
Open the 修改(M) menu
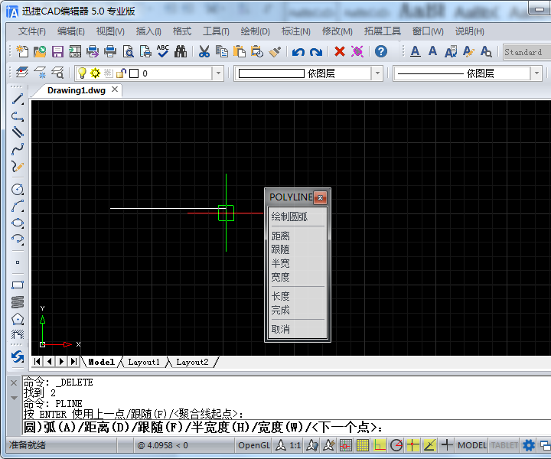click(x=337, y=31)
